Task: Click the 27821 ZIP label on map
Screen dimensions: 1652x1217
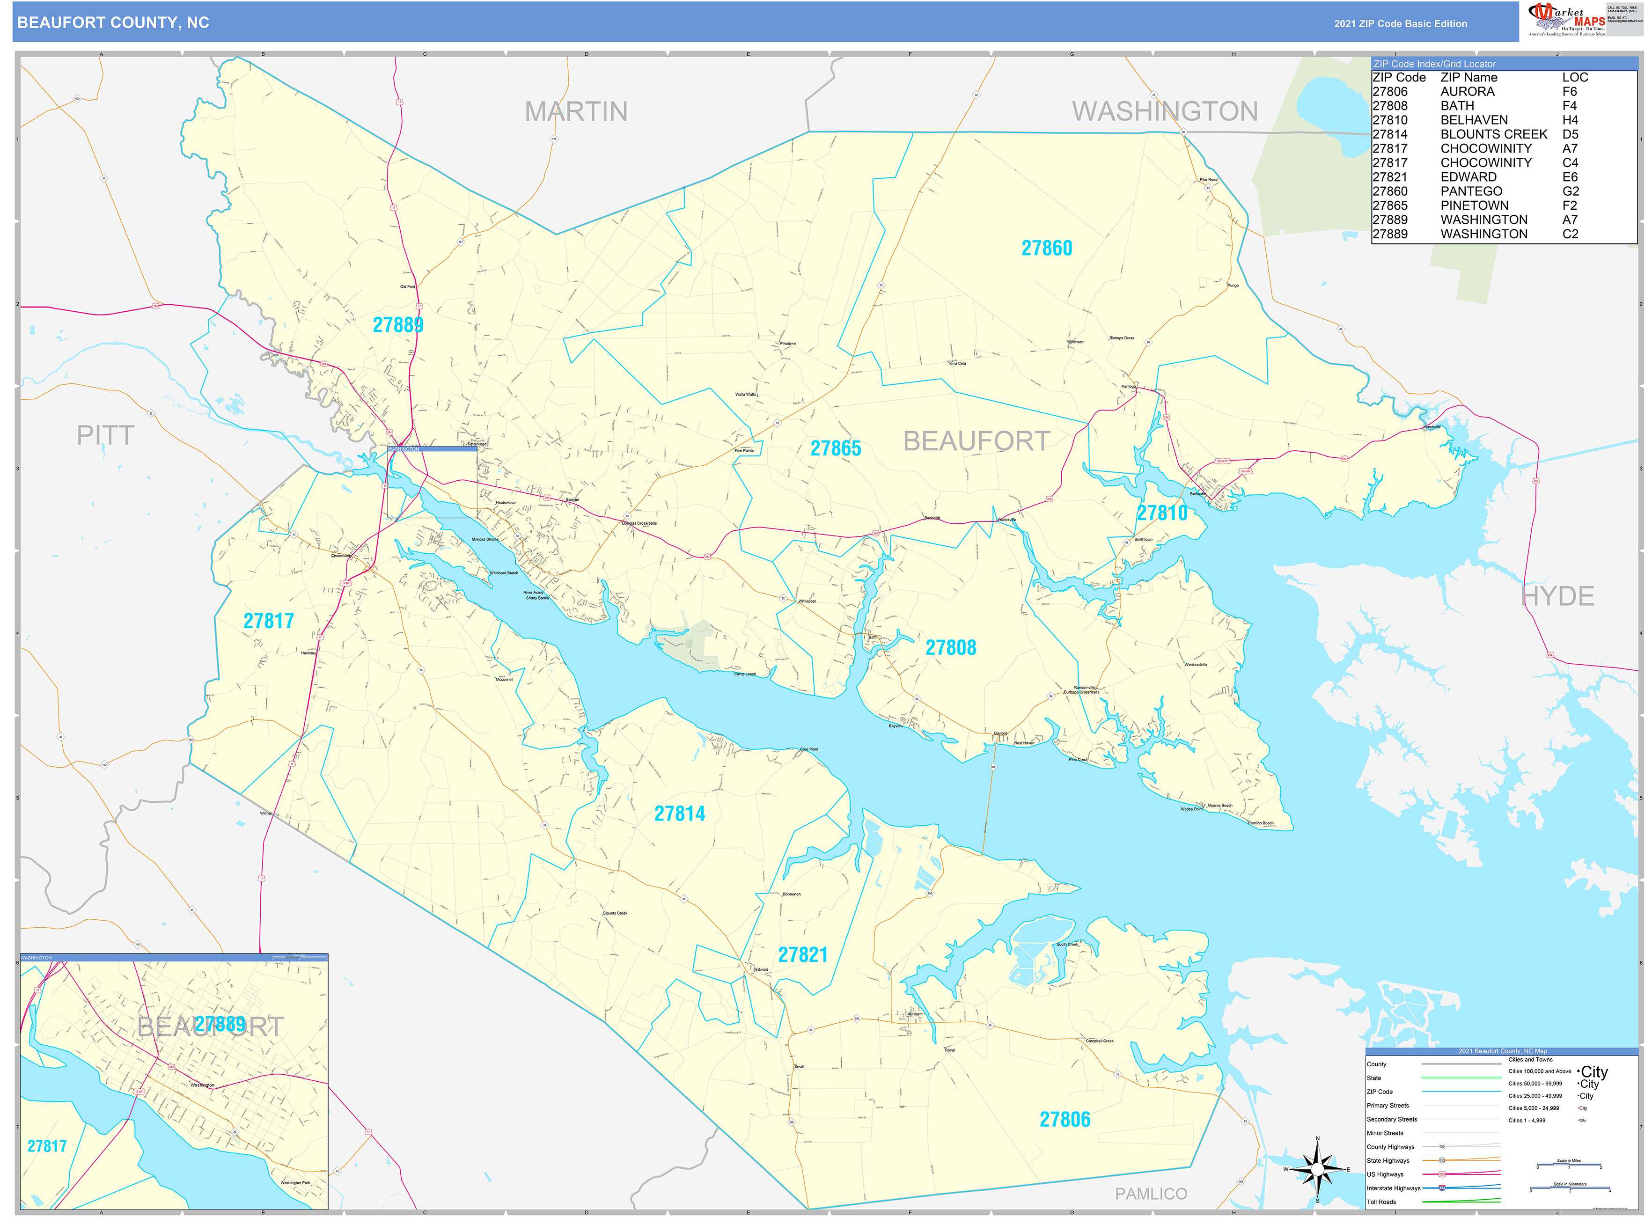Action: tap(803, 955)
